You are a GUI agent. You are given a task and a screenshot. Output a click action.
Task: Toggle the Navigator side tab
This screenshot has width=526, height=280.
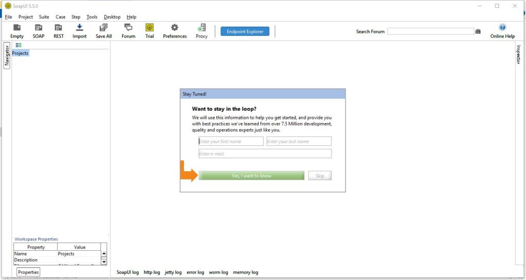click(x=7, y=55)
